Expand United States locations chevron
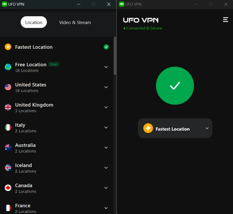Screen dimensions: 233x214 tap(106, 87)
